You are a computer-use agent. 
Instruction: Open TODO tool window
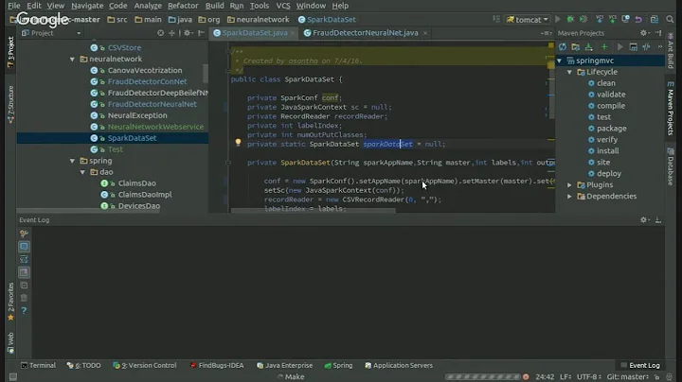click(x=83, y=366)
